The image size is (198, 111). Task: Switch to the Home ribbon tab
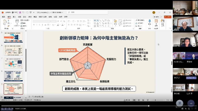pos(9,17)
